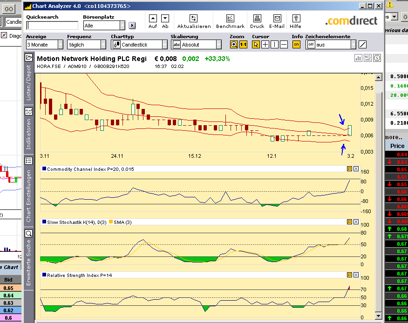This screenshot has width=408, height=323.
Task: Click the Bid column header at left
Action: (8, 280)
